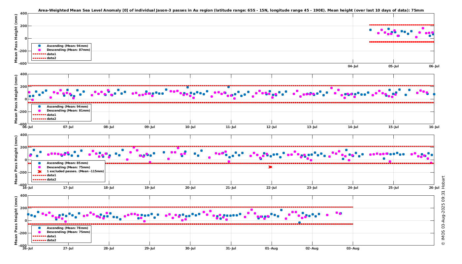Click the '29-Jul' date tick label
The width and height of the screenshot is (462, 264).
pyautogui.click(x=150, y=248)
